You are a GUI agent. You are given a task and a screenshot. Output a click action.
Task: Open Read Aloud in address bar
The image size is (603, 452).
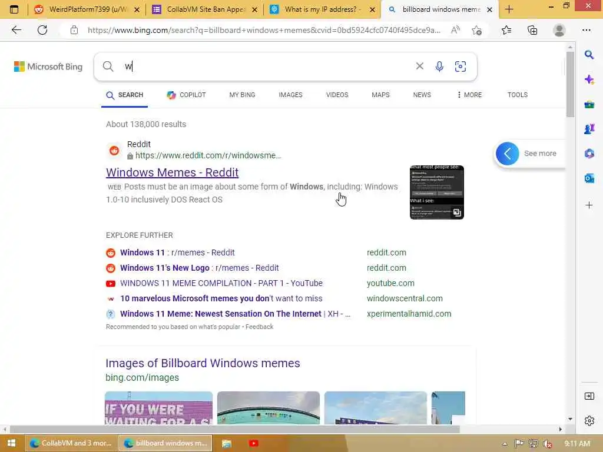pos(455,30)
